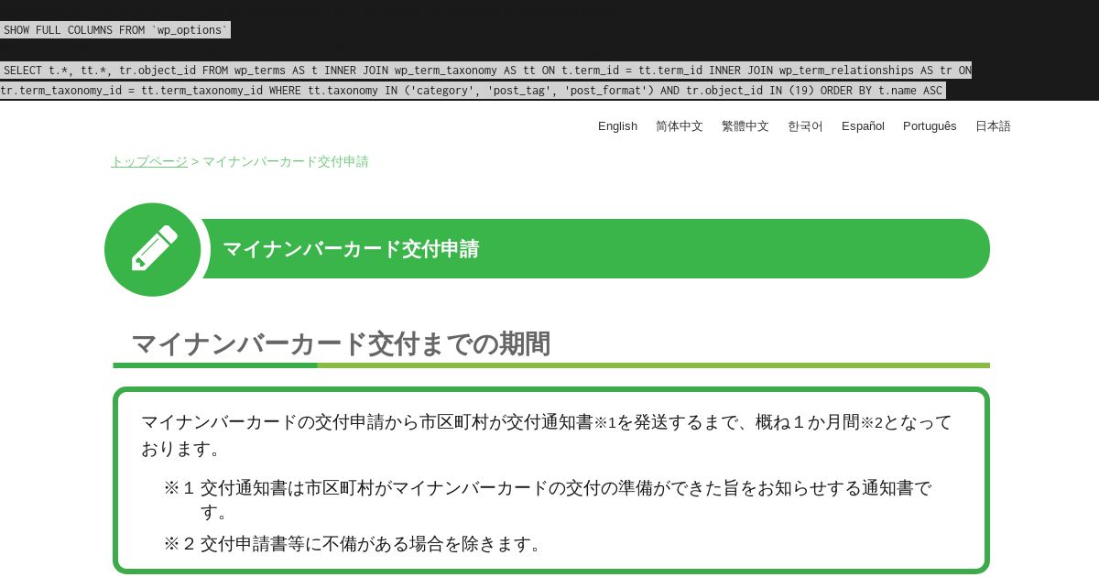Screen dimensions: 1099x577
Task: Select 日本語 language link
Action: click(993, 126)
